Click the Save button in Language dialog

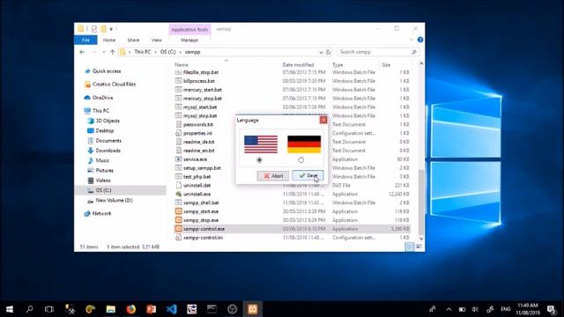click(308, 176)
